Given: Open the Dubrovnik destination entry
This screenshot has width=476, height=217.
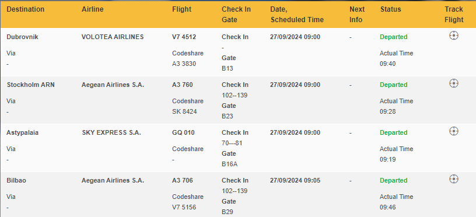Looking at the screenshot, I should [23, 37].
